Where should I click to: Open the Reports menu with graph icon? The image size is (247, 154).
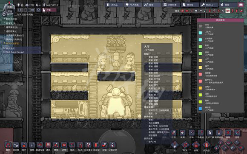152,5
